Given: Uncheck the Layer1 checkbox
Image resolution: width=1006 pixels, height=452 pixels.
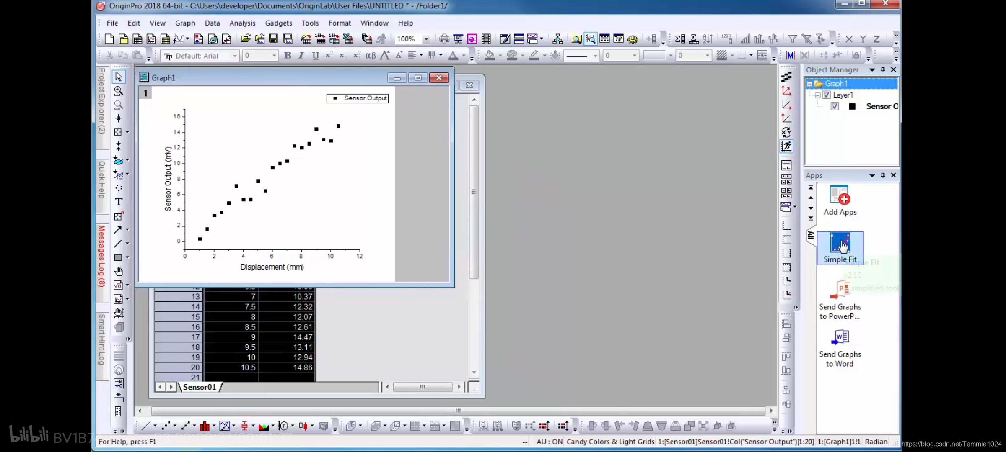Looking at the screenshot, I should coord(827,95).
